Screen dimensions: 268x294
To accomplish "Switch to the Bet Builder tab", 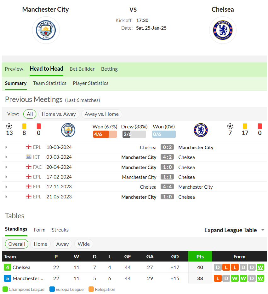I will click(x=82, y=69).
